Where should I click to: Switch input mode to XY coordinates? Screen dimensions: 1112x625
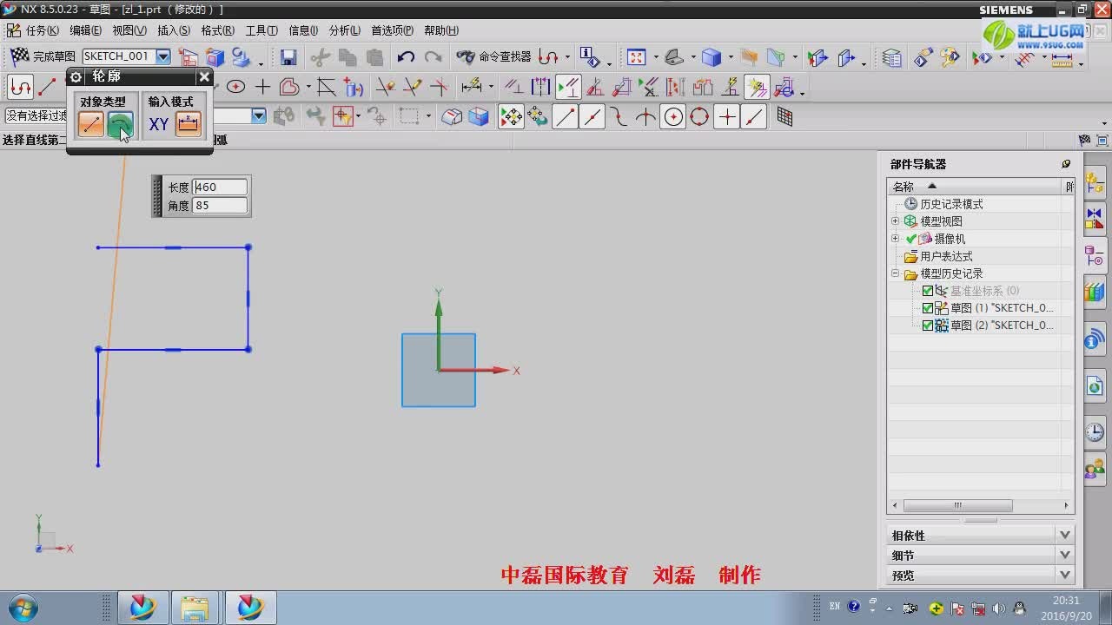tap(158, 124)
